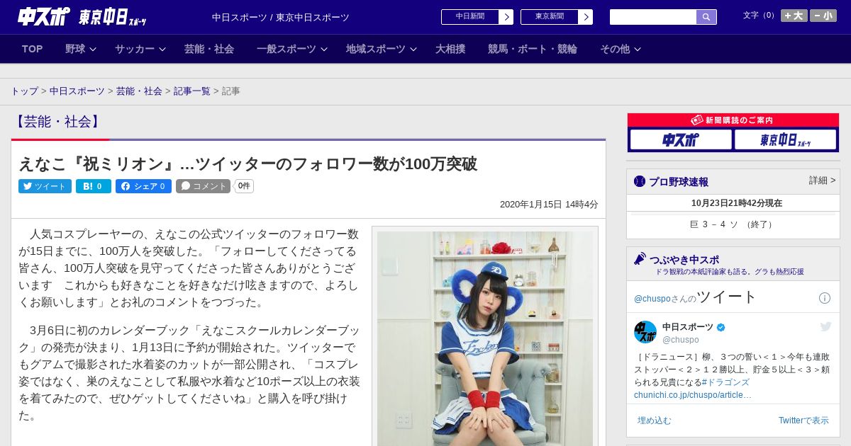The width and height of the screenshot is (851, 446).
Task: Open 詳細 for プロ野球速報
Action: [822, 181]
